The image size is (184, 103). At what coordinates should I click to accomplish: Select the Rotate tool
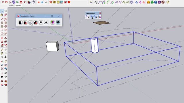coord(2,42)
